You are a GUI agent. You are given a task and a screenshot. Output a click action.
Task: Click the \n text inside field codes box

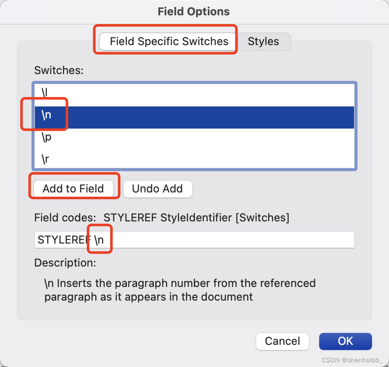(99, 240)
